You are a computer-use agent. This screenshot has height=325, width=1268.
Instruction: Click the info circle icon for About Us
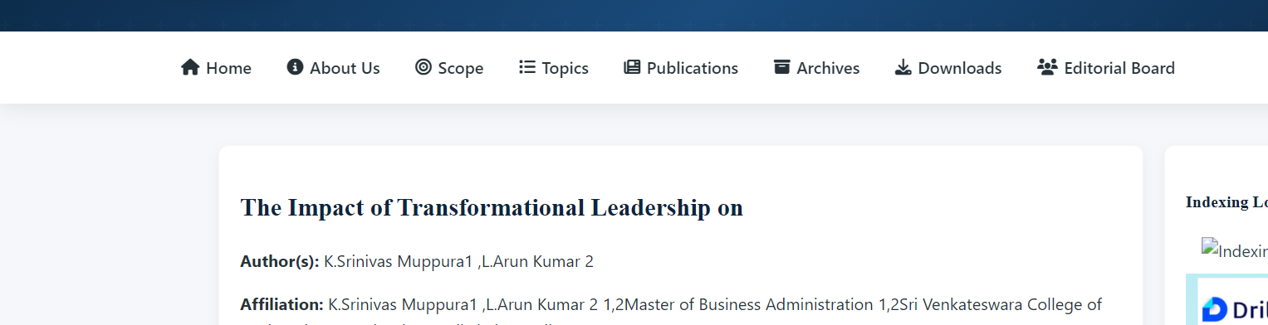click(295, 67)
